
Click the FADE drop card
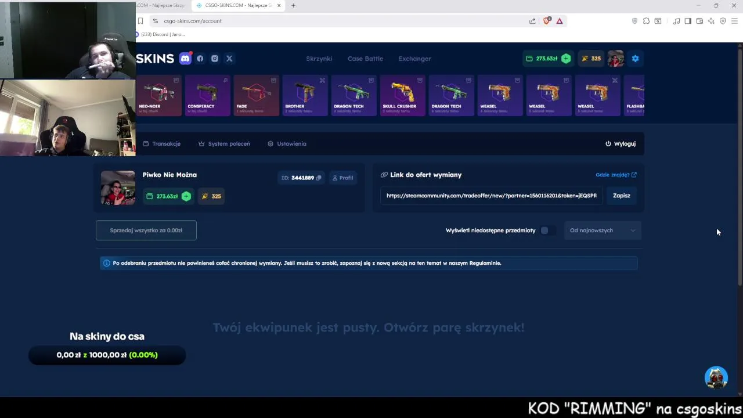click(x=256, y=96)
